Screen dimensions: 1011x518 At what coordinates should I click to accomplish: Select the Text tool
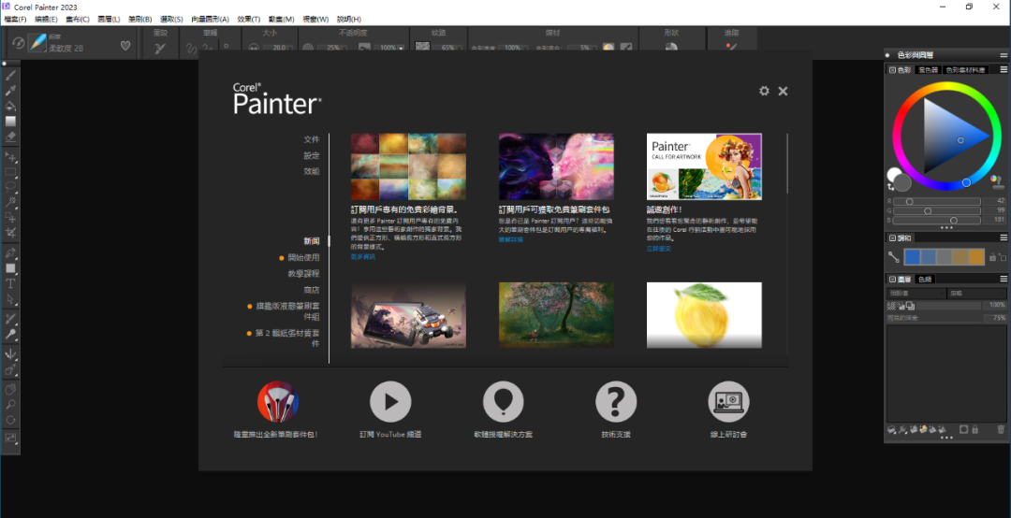point(10,283)
